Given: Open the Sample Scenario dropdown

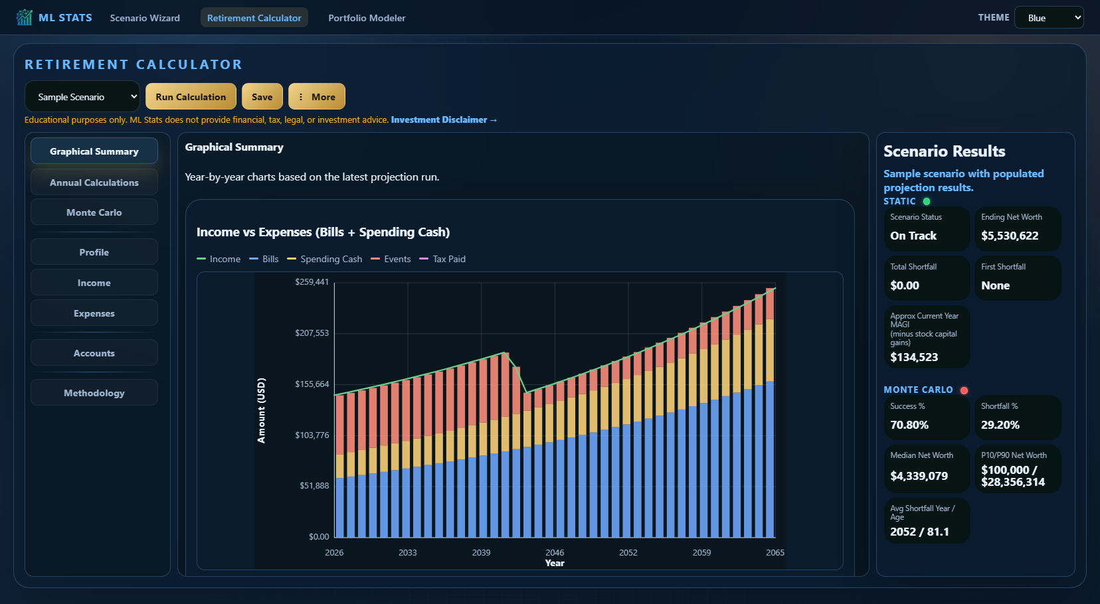Looking at the screenshot, I should click(82, 96).
